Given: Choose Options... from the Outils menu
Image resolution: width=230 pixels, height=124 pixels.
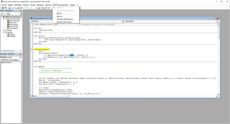Looking at the screenshot, I should [60, 16].
